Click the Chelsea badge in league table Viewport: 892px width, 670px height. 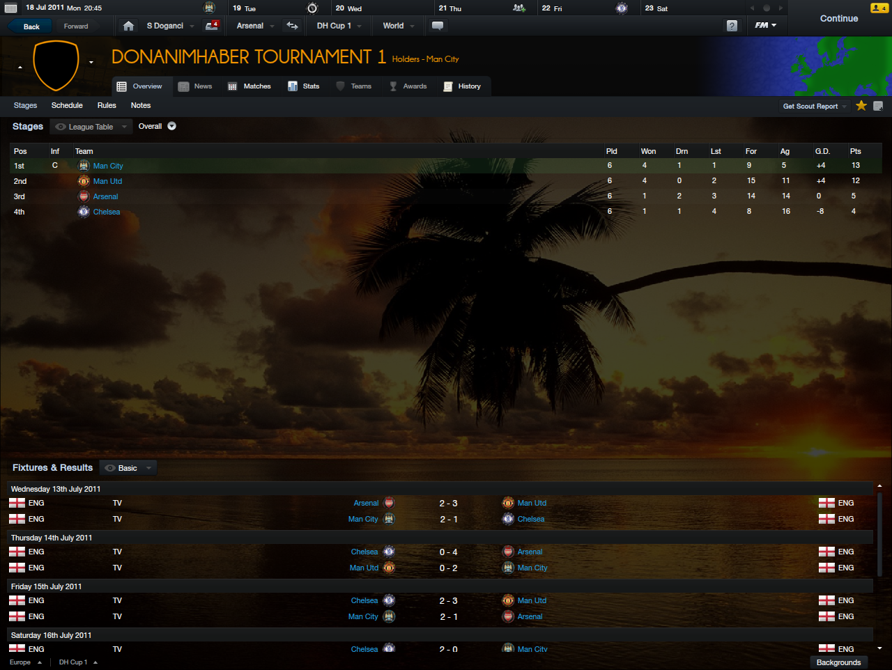pos(84,212)
